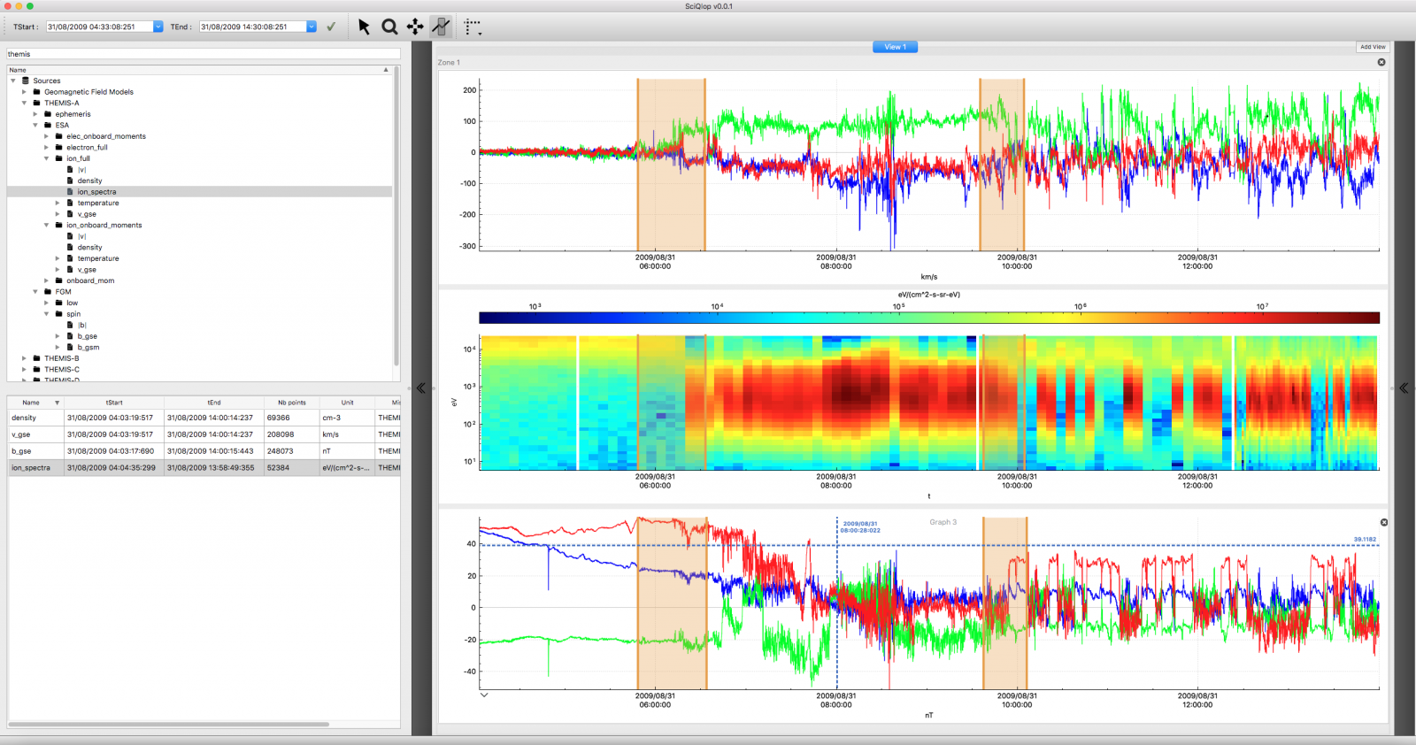Open the TEnd date dropdown
The image size is (1416, 745).
(x=312, y=27)
